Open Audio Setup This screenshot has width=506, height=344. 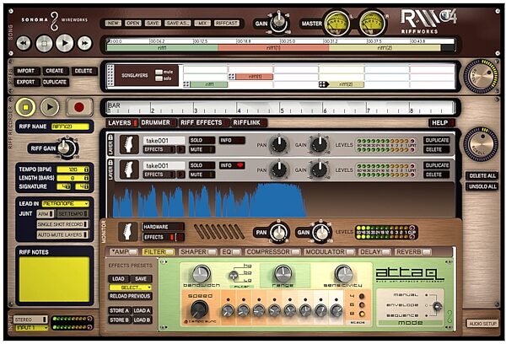pyautogui.click(x=482, y=324)
